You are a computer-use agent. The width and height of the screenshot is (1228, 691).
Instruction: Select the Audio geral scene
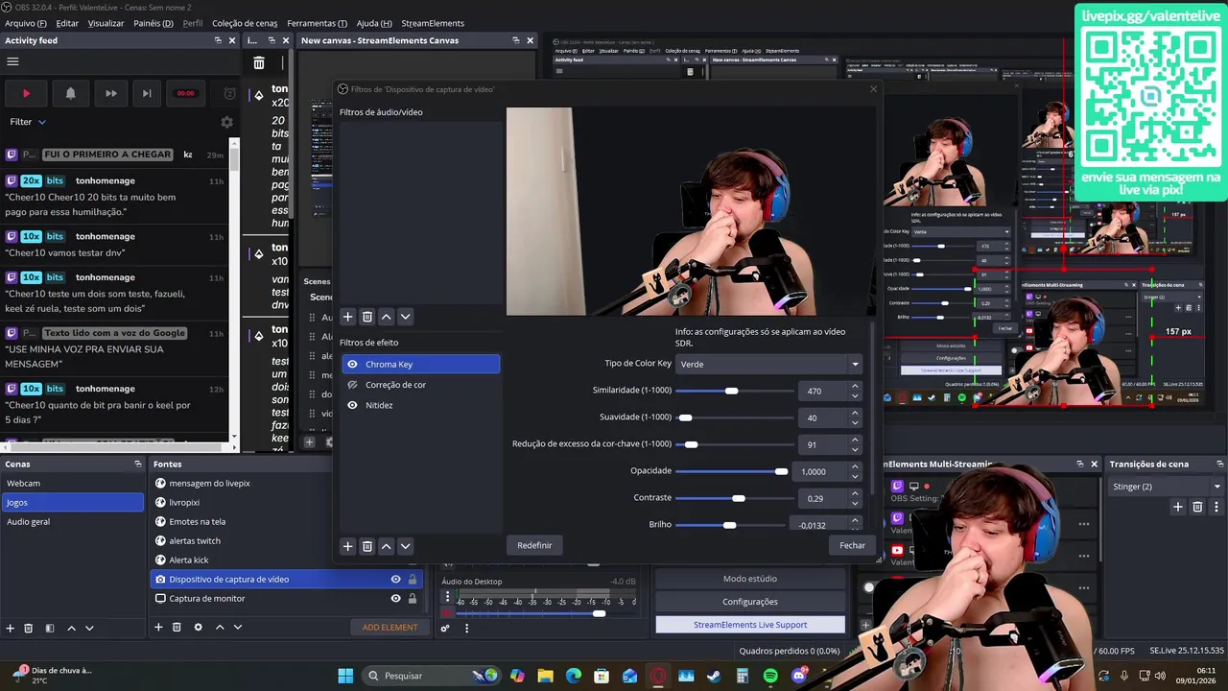(72, 522)
